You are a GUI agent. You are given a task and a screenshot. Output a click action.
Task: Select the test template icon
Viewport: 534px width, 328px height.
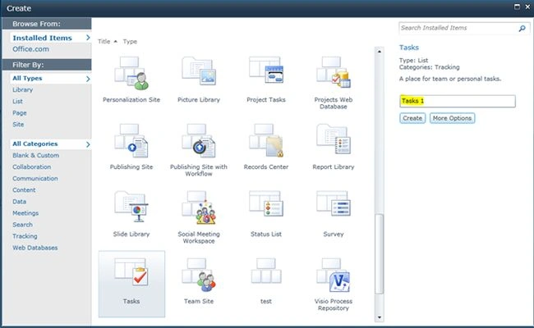pyautogui.click(x=266, y=271)
